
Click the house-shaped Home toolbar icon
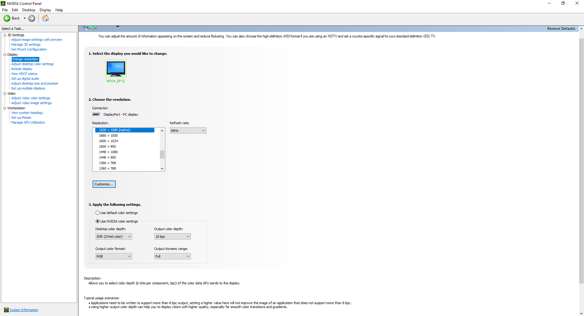click(45, 18)
